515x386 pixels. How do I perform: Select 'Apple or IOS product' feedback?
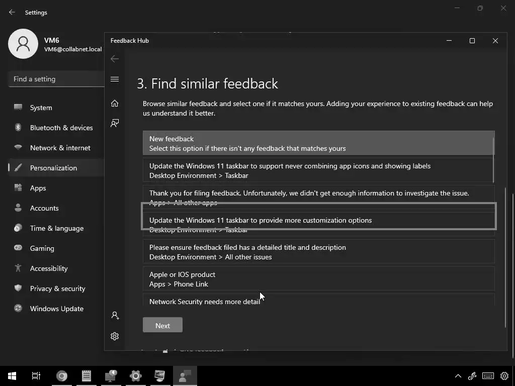tap(318, 279)
